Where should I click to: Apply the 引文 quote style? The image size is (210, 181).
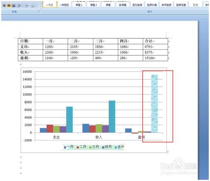(x=195, y=5)
